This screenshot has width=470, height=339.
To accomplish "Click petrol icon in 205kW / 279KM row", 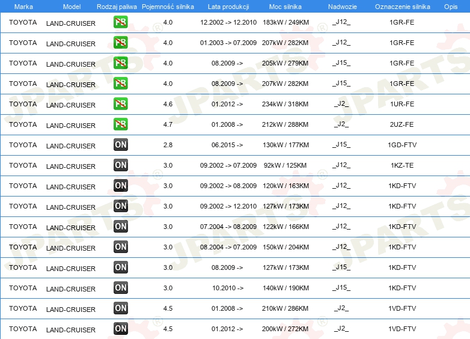I will [120, 63].
